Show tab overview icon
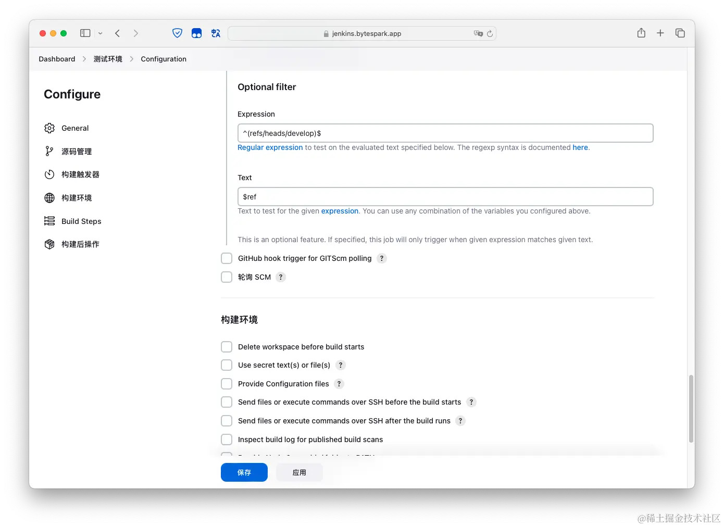This screenshot has height=527, width=724. tap(680, 33)
